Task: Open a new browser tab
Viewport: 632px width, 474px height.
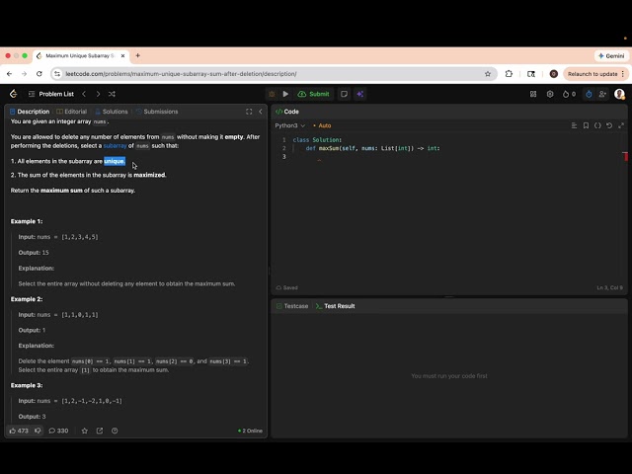Action: tap(138, 55)
